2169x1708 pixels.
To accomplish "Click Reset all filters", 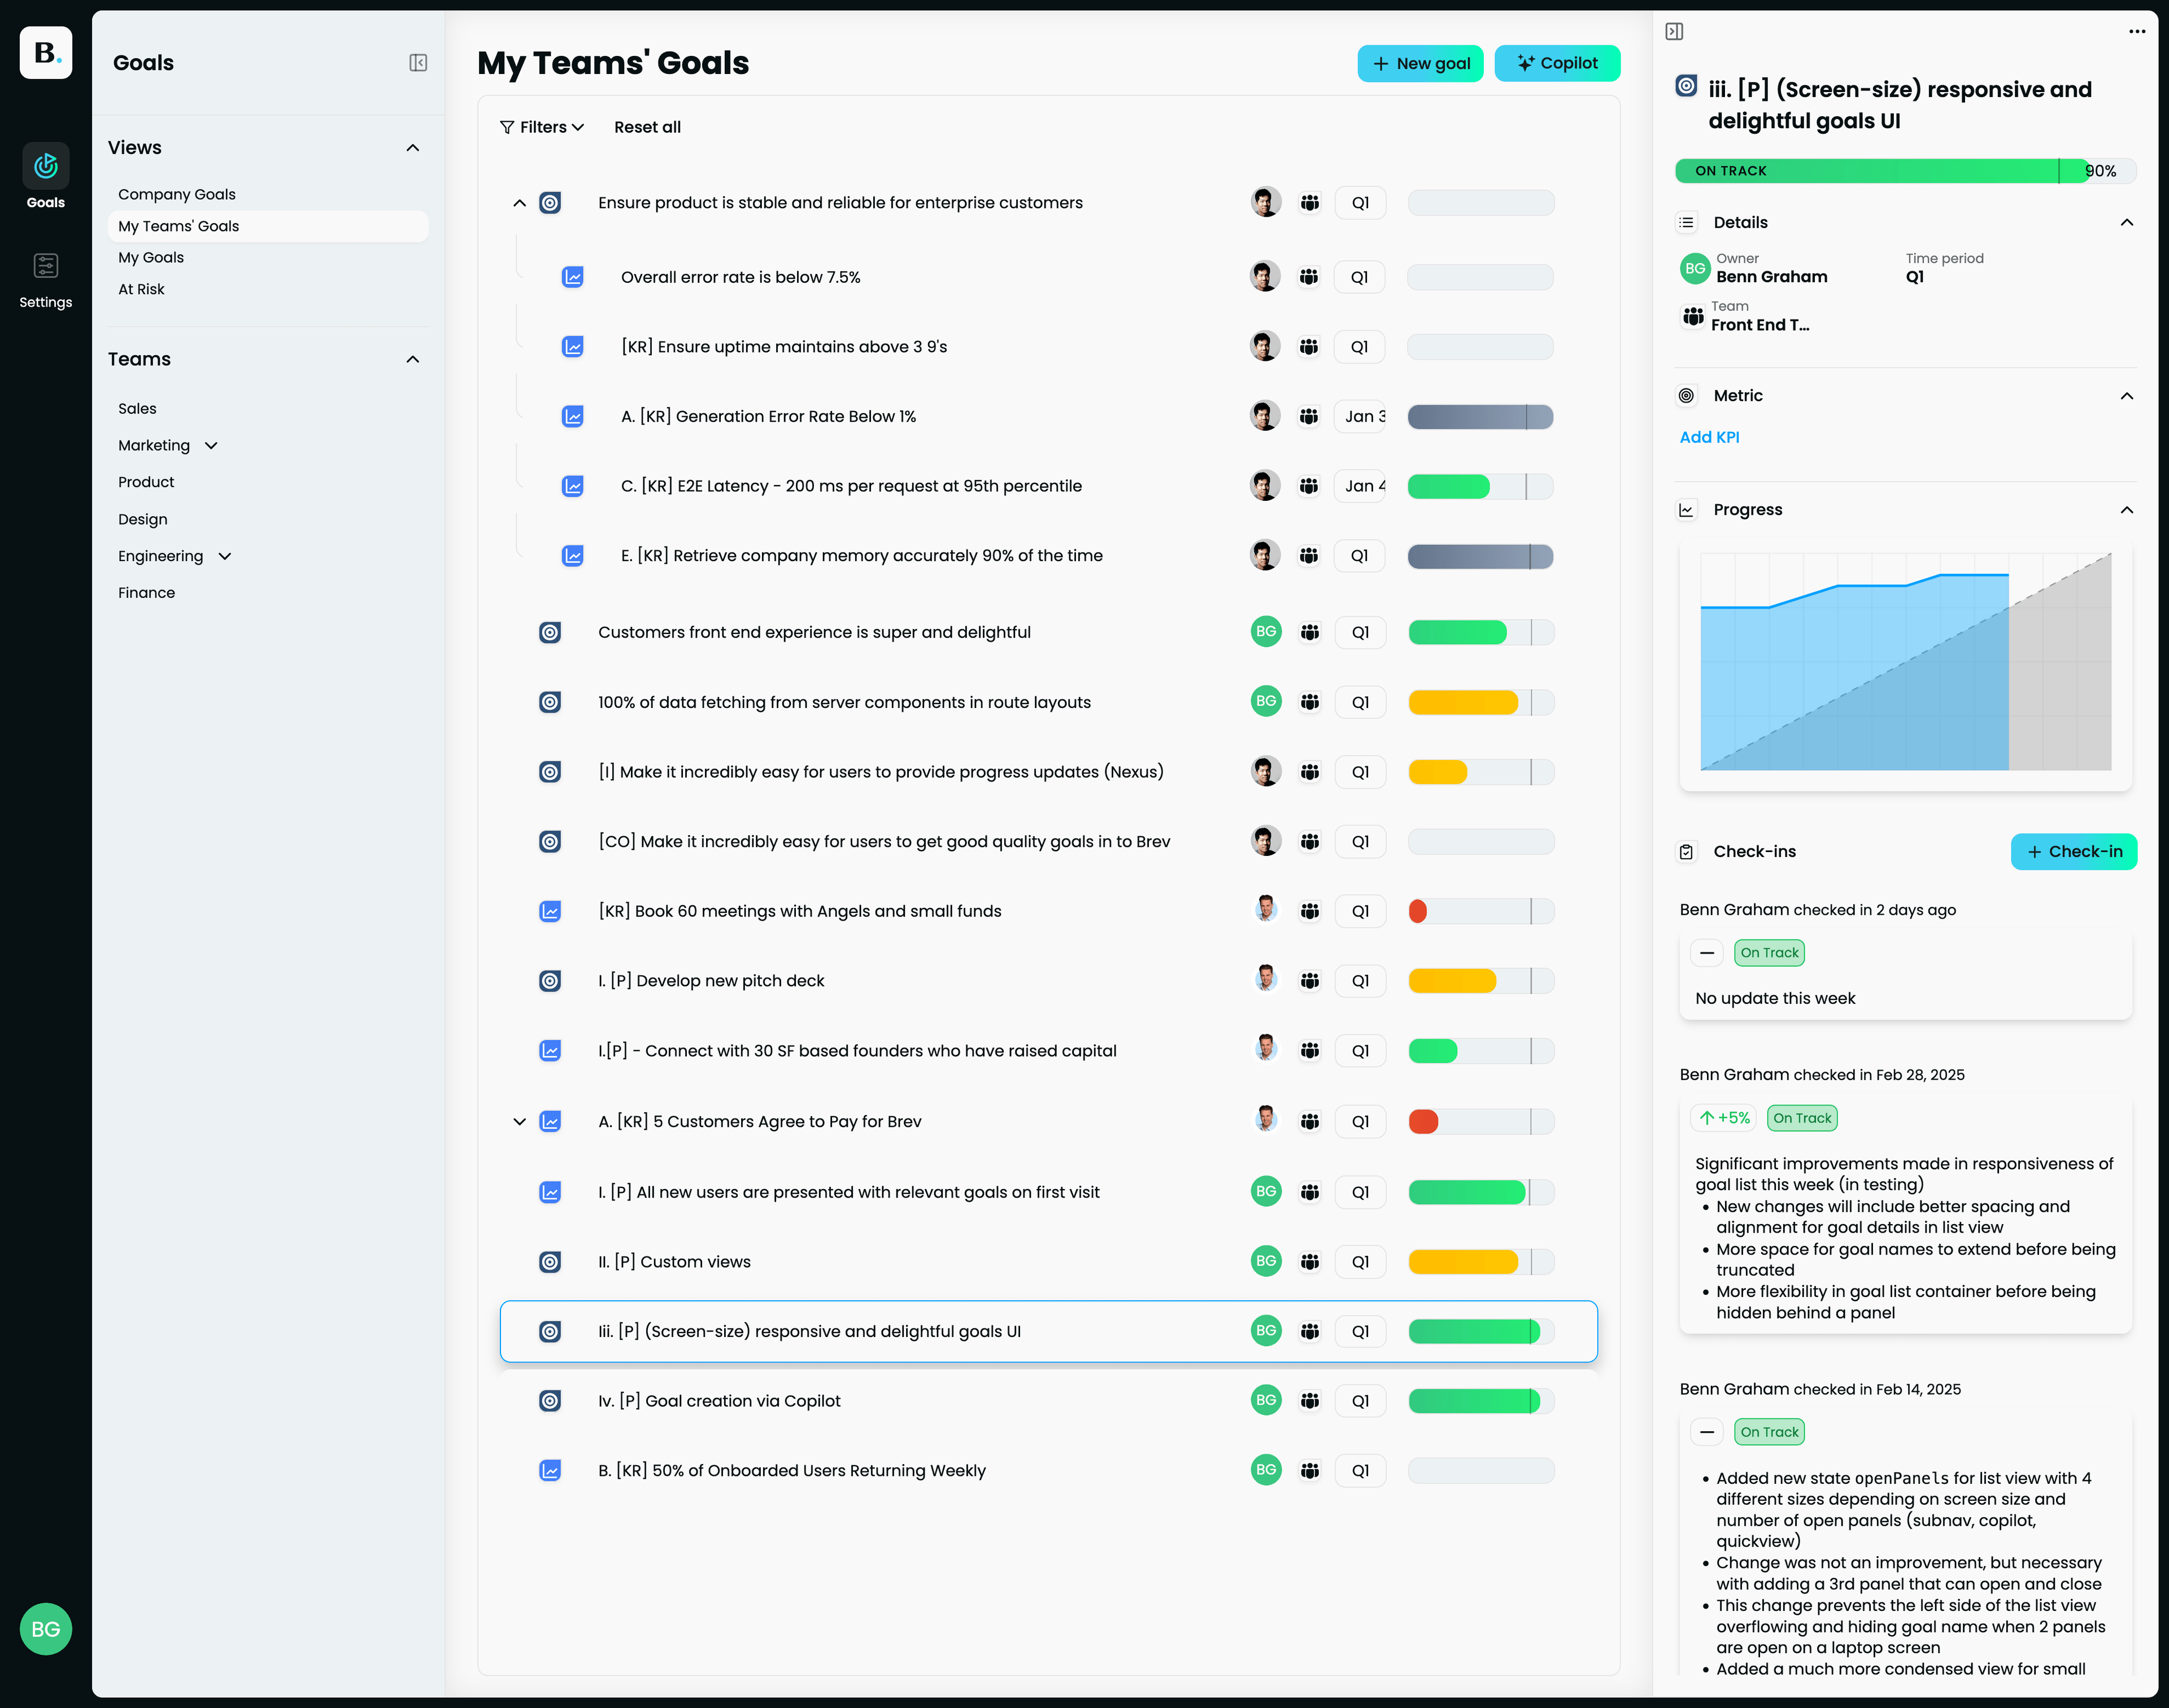I will [x=647, y=127].
